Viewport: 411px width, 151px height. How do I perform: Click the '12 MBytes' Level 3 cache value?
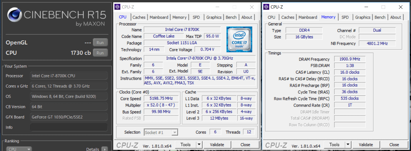pyautogui.click(x=219, y=118)
